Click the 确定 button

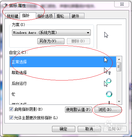pyautogui.click(x=63, y=129)
